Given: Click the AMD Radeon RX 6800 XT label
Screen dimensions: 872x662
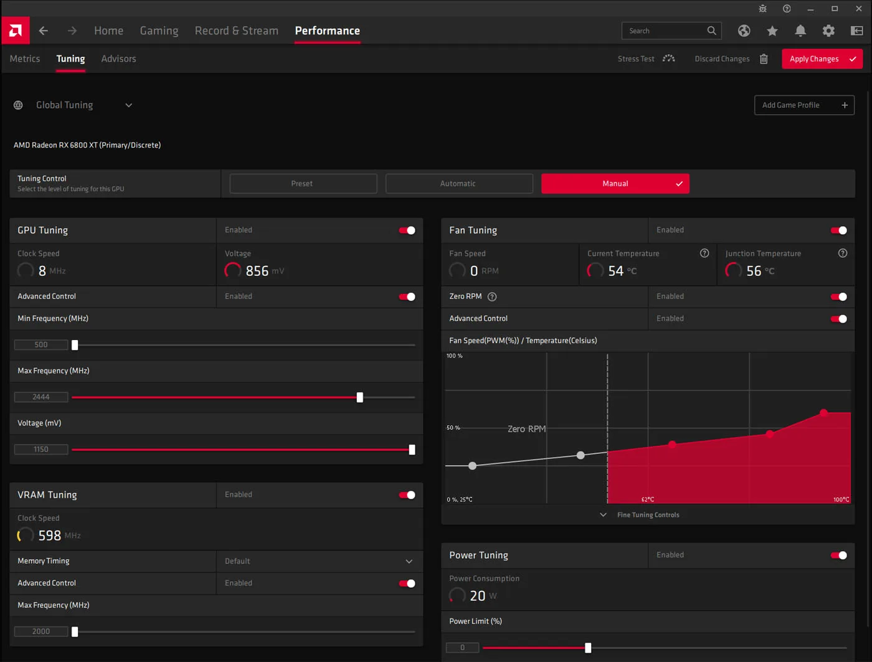Looking at the screenshot, I should [x=87, y=145].
